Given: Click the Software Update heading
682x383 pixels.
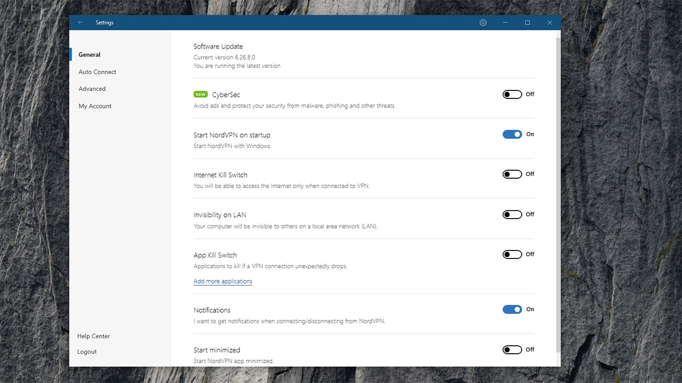Looking at the screenshot, I should (218, 46).
